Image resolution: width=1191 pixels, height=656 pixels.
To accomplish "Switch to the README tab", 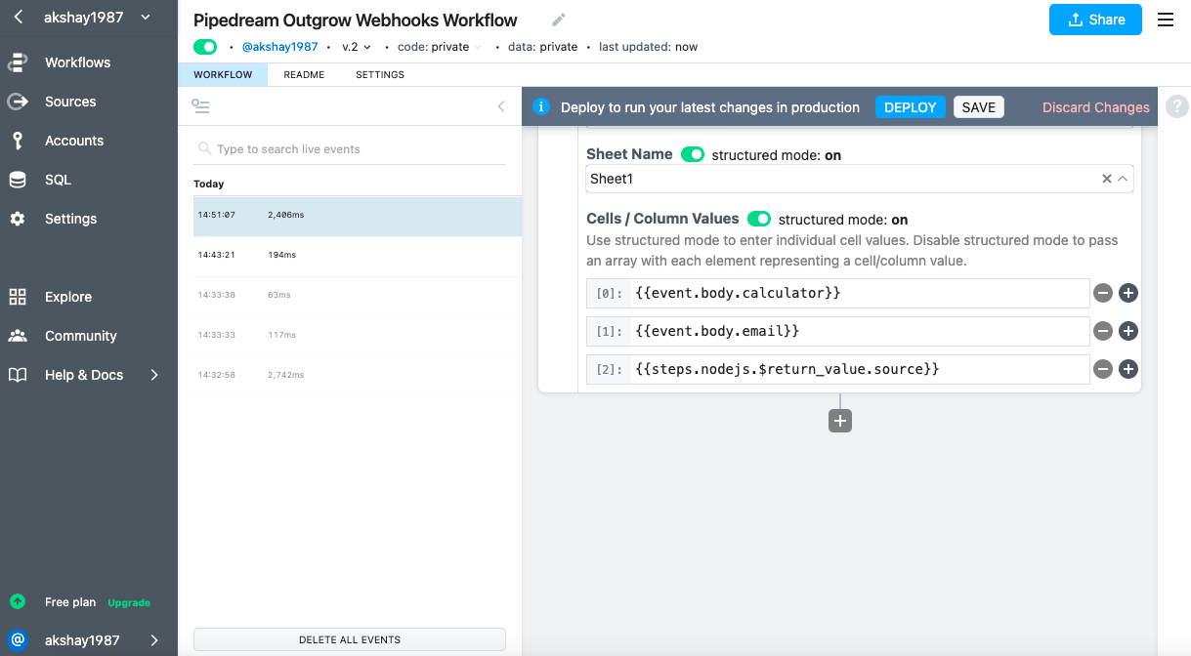I will tap(304, 74).
